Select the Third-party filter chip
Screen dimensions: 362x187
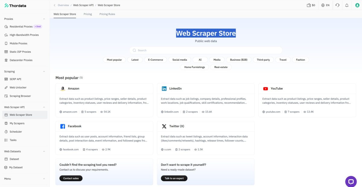click(263, 60)
